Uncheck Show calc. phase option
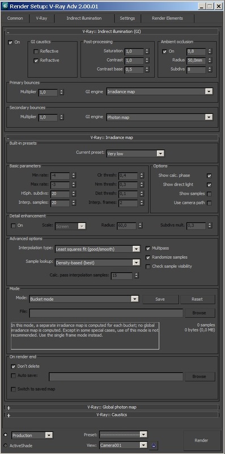 [x=209, y=176]
